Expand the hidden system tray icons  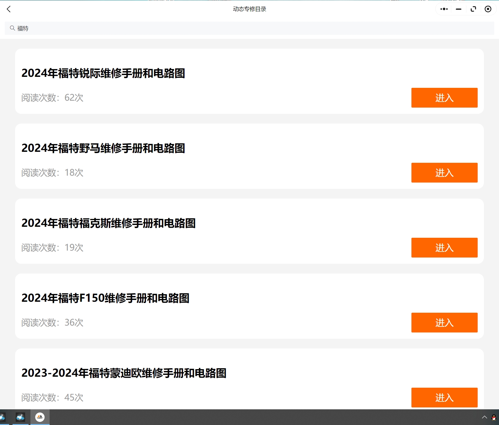pos(485,417)
